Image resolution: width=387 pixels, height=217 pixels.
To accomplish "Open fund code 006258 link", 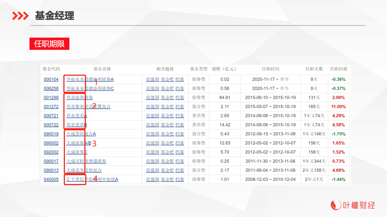I will (x=51, y=88).
